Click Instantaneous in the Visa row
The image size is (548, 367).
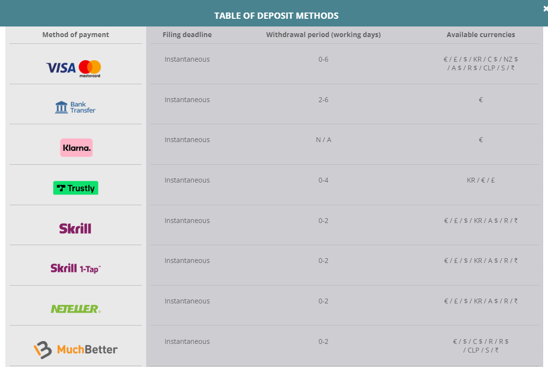click(187, 59)
